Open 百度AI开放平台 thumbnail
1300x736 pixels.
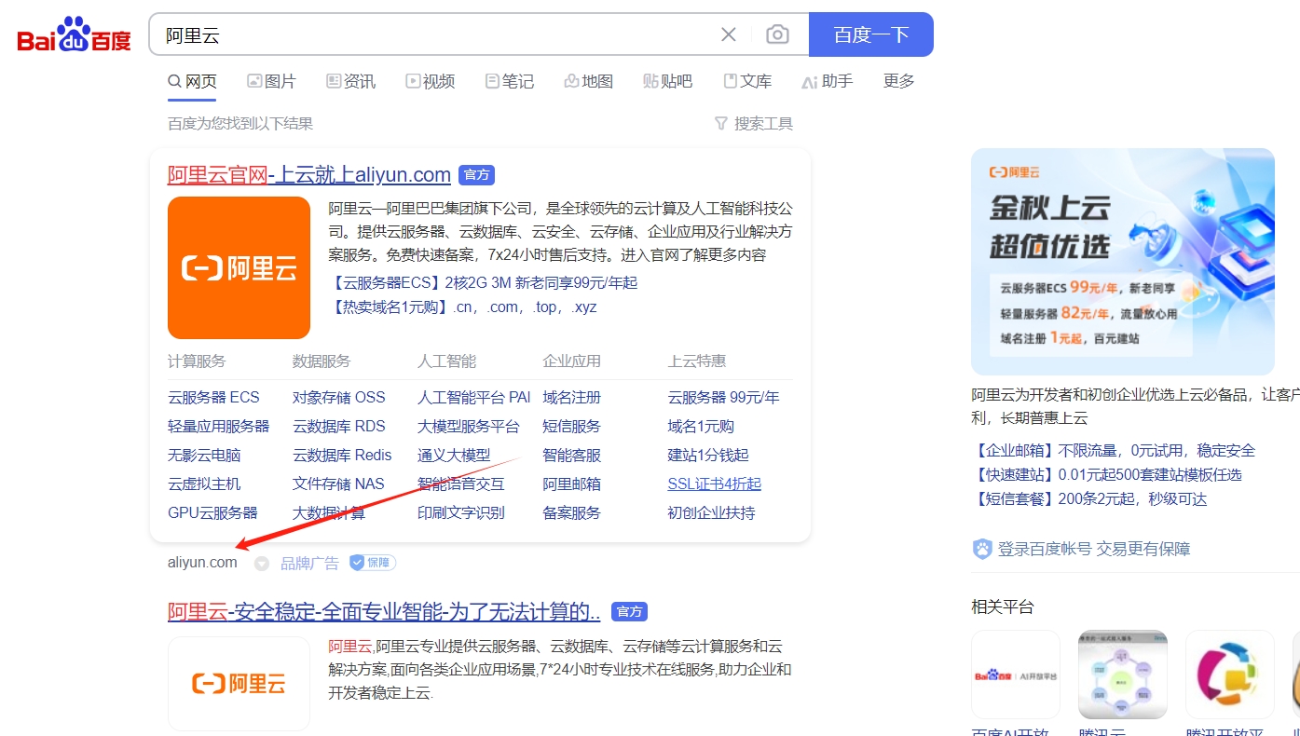pos(1016,675)
